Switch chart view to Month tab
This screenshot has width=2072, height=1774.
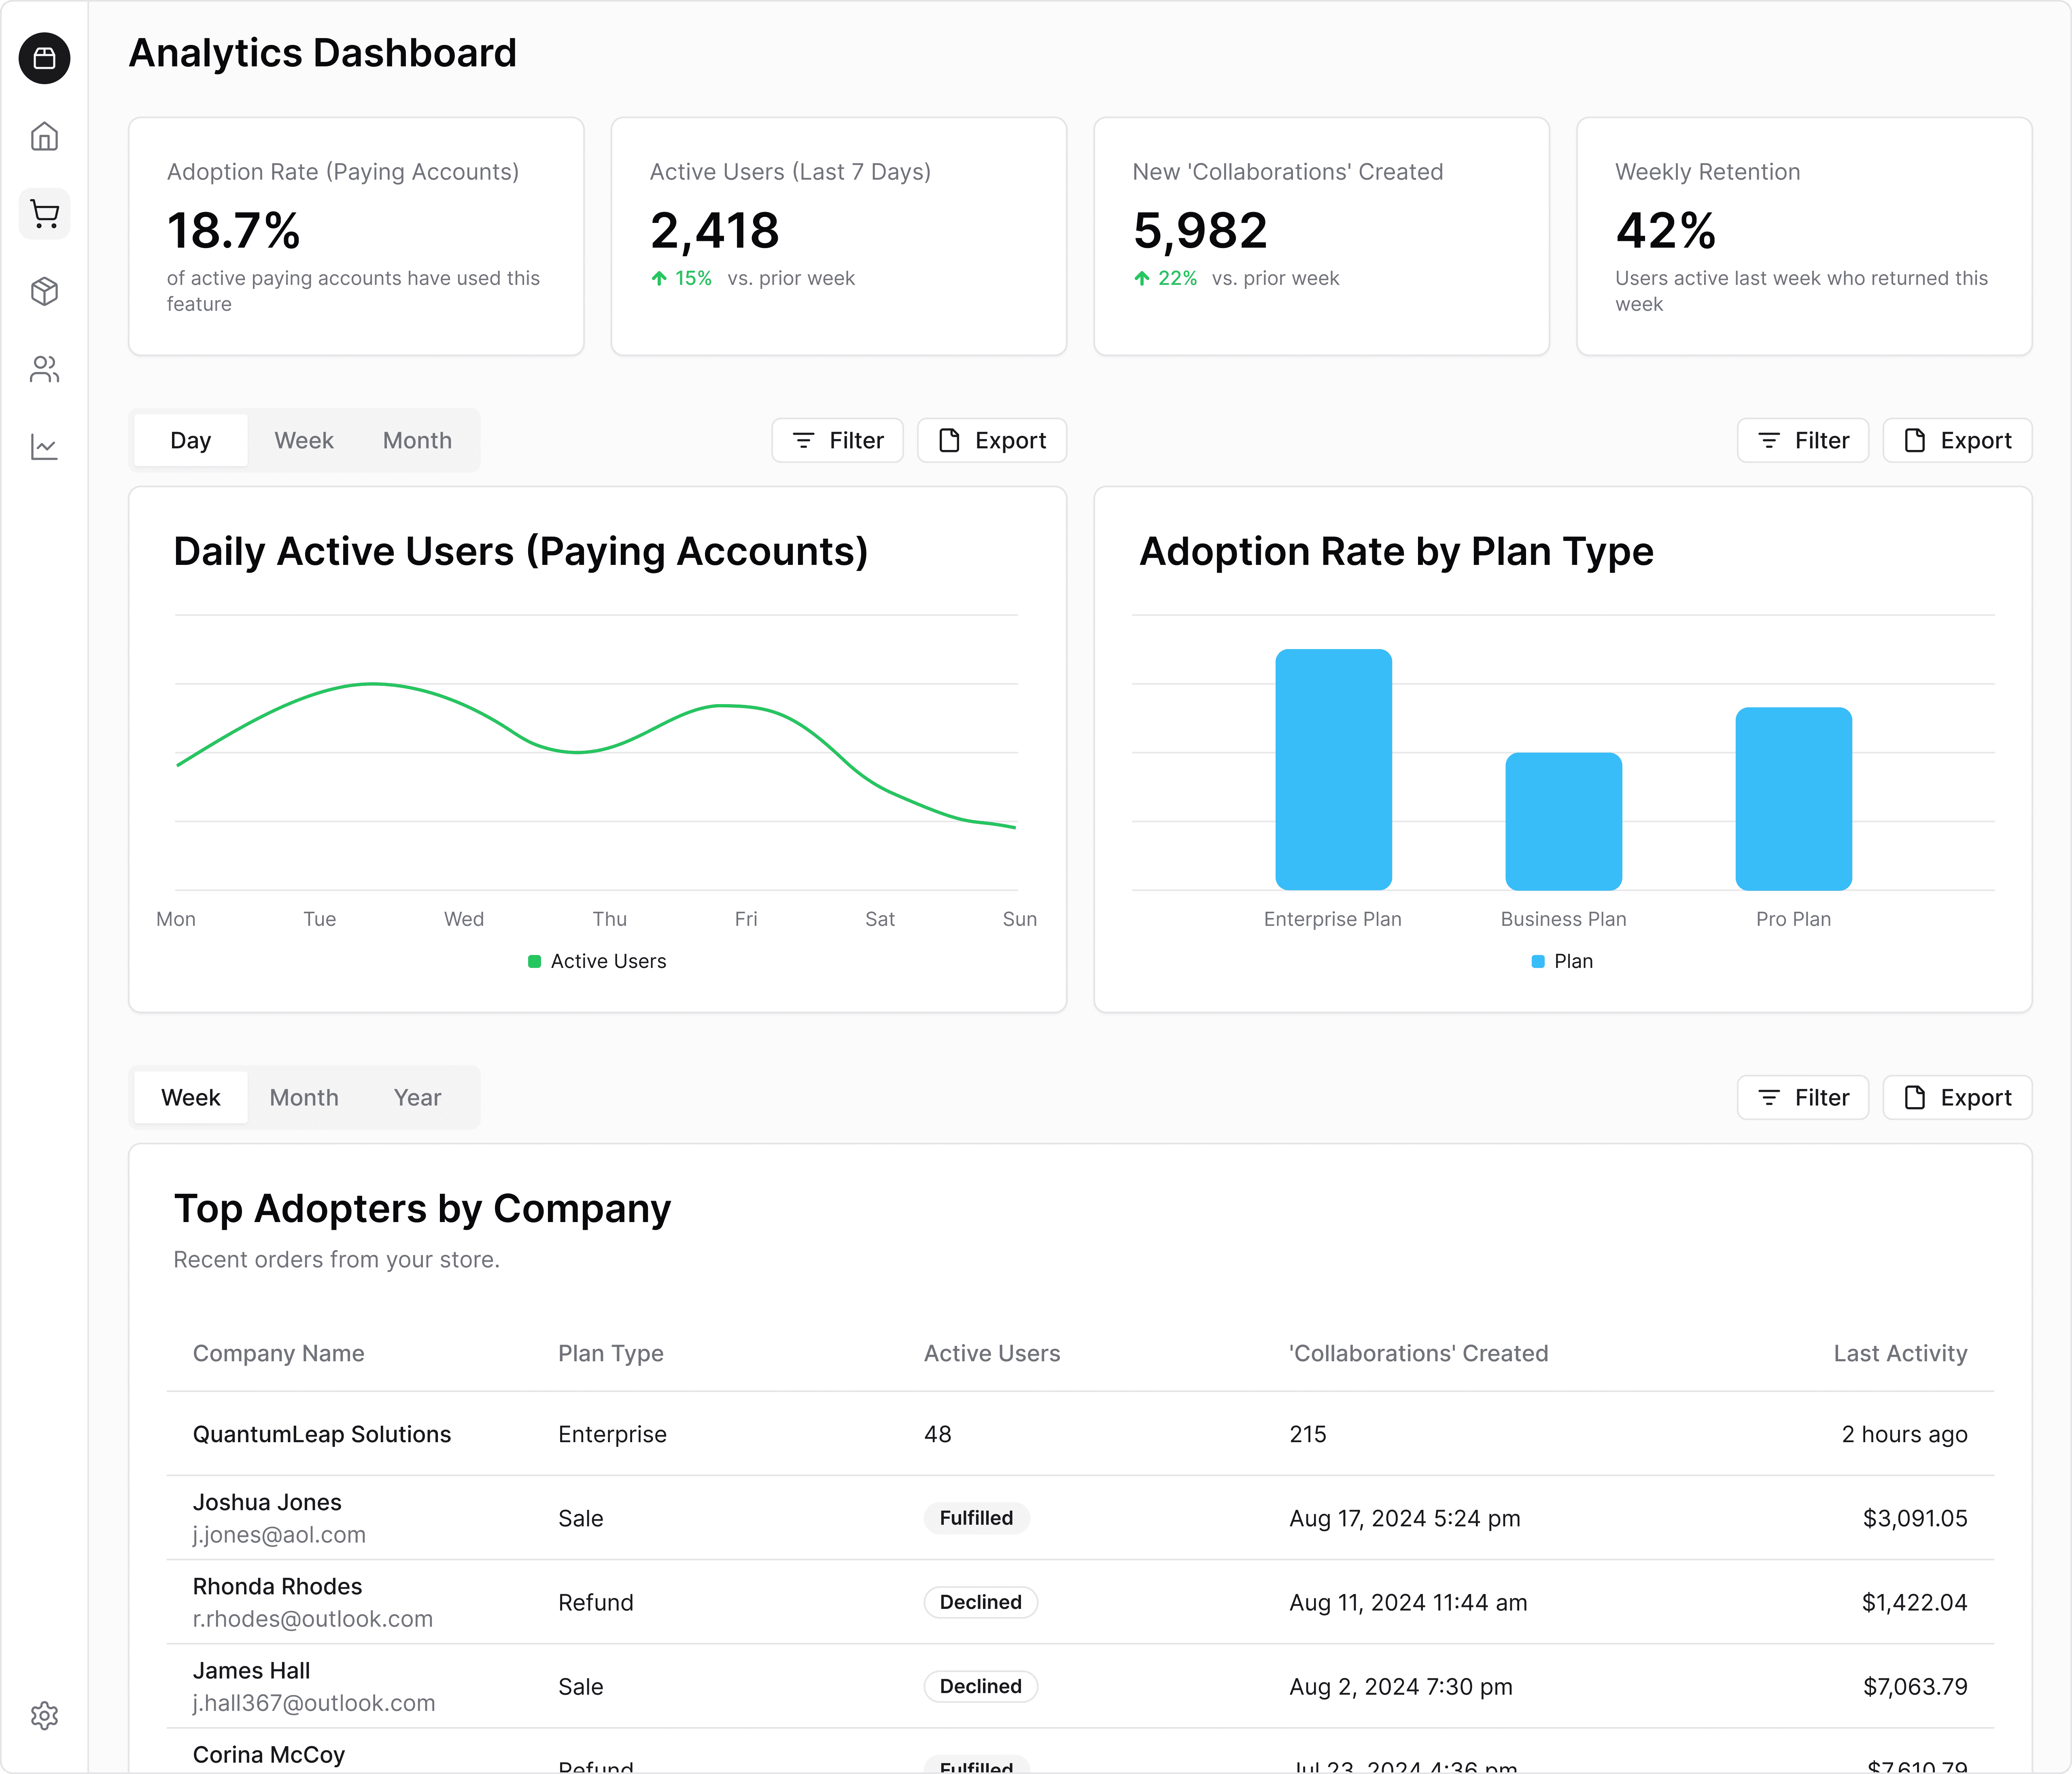(x=417, y=440)
